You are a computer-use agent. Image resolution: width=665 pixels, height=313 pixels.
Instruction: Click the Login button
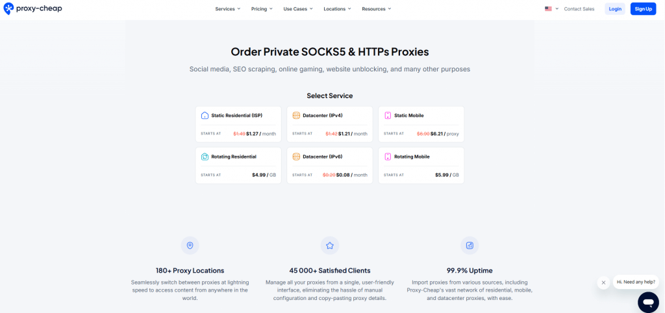pos(615,9)
